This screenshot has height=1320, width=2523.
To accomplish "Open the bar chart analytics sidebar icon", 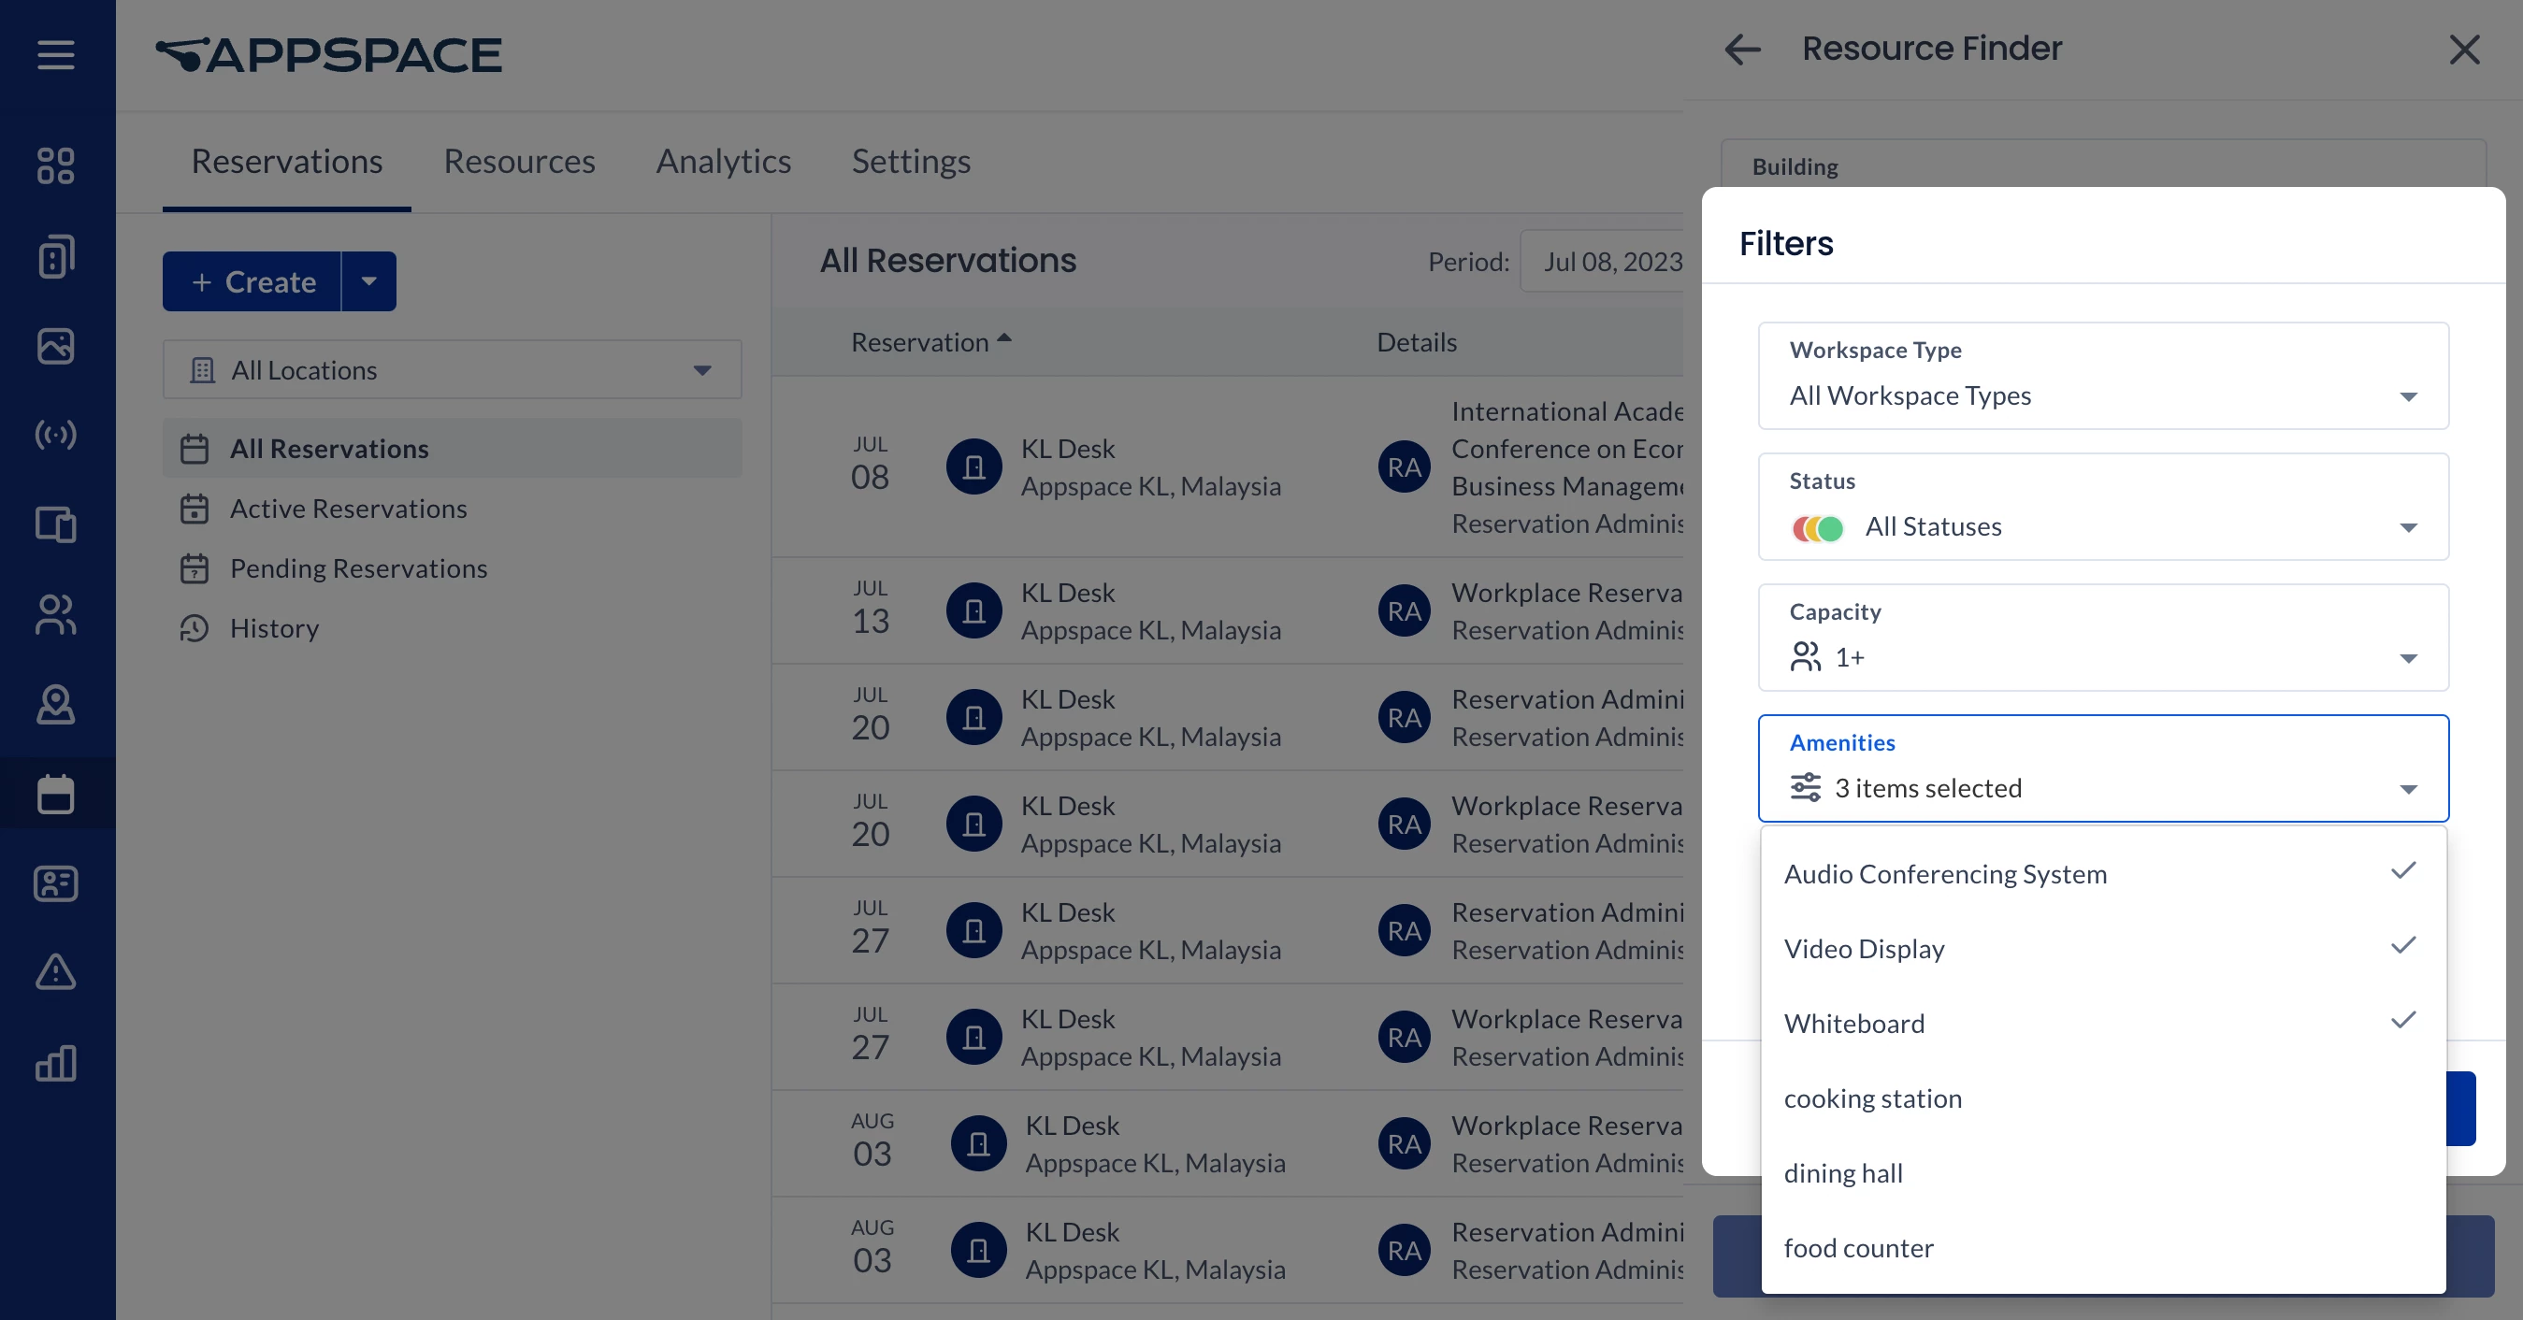I will click(56, 1063).
